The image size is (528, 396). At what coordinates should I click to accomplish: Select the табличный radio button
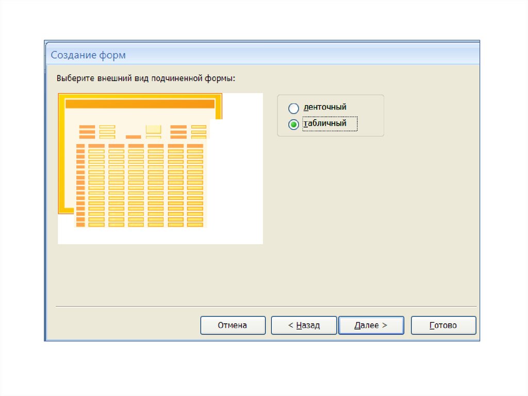click(293, 124)
